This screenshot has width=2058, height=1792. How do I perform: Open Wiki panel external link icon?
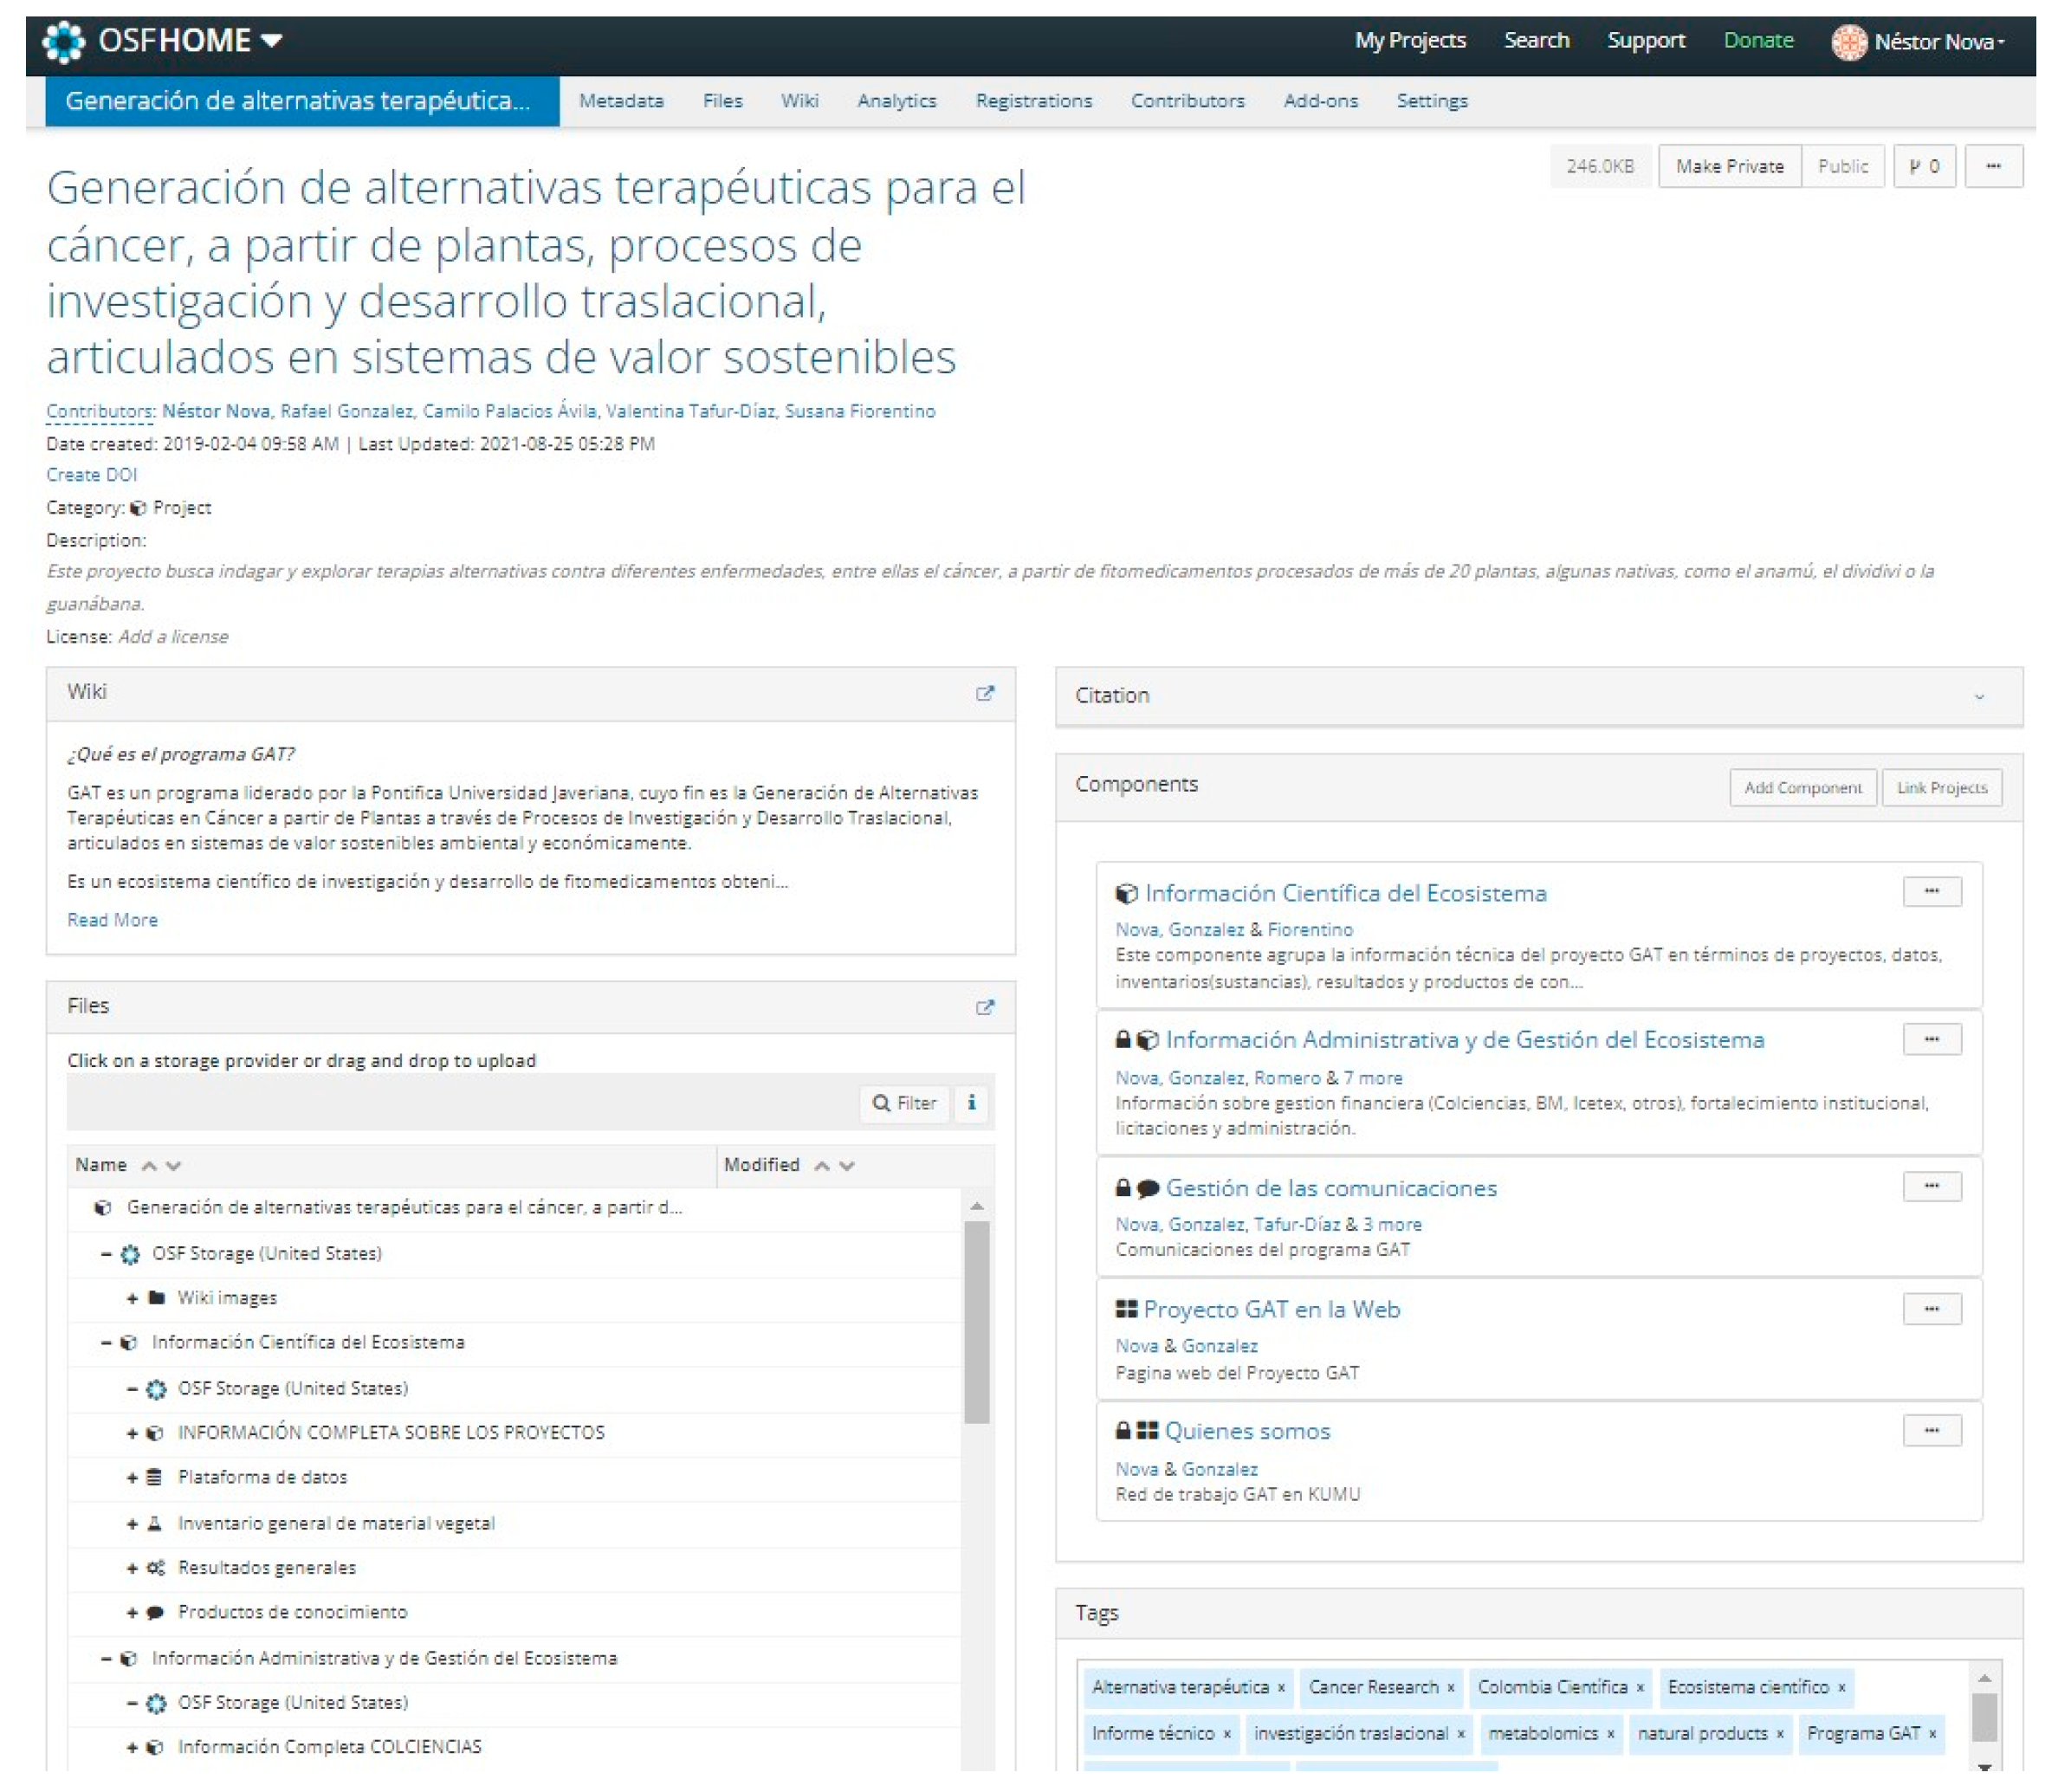pos(984,693)
